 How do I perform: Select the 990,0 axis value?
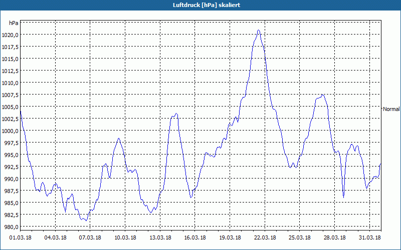point(11,179)
